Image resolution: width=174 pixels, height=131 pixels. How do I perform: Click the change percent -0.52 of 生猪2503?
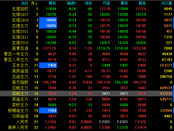click(x=72, y=43)
